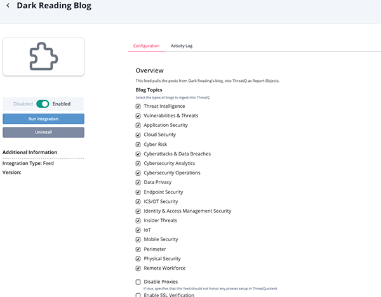381x297 pixels.
Task: Click 'Select the types of blogs to ingest' hint
Action: (173, 98)
